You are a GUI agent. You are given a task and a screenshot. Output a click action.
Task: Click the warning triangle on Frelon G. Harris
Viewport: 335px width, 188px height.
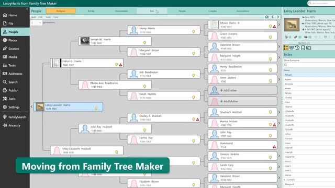121,65
